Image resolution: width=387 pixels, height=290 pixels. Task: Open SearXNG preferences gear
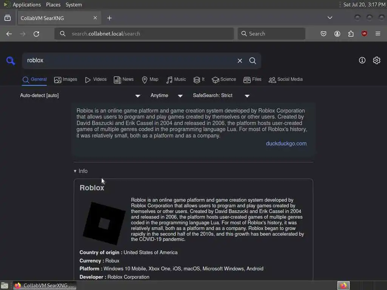[x=377, y=60]
